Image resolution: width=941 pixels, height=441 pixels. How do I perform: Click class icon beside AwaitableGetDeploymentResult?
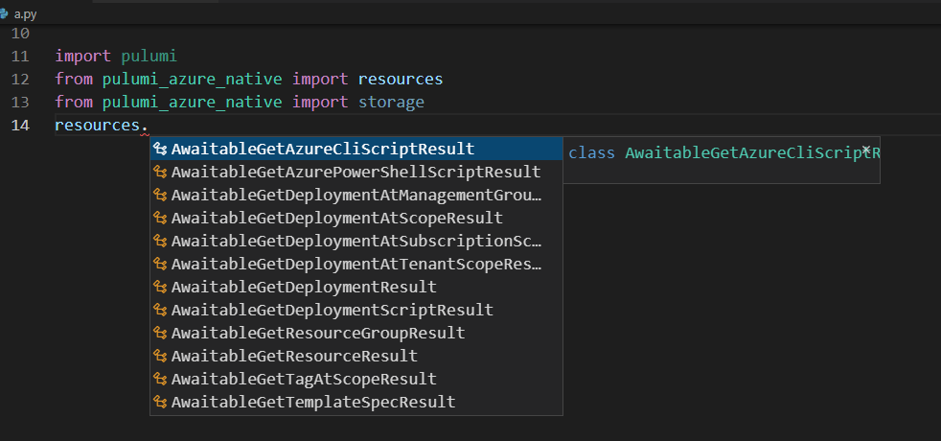(160, 288)
